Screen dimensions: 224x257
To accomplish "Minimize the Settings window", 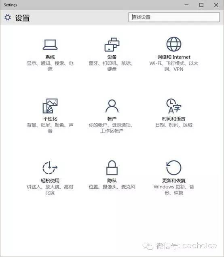I will tap(187, 5).
